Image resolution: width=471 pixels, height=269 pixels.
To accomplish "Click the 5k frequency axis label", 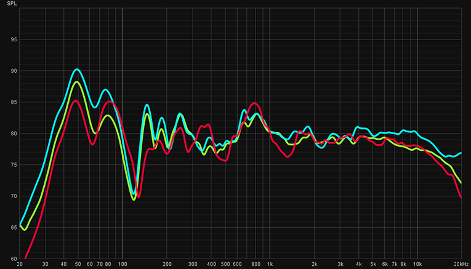I will tap(373, 265).
